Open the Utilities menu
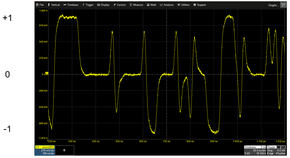290x158 pixels. 183,5
